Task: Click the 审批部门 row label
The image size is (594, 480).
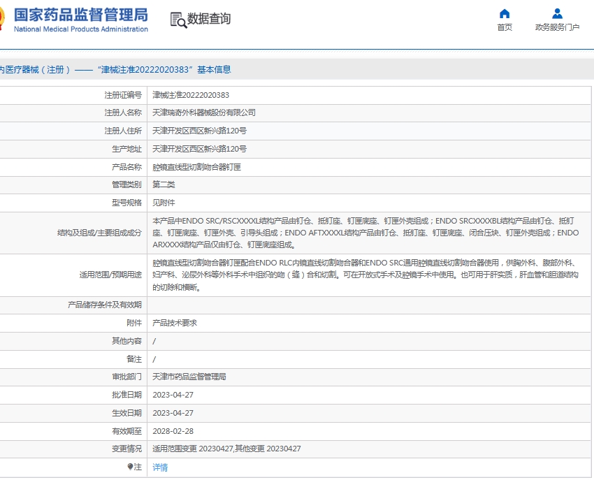Action: (126, 377)
